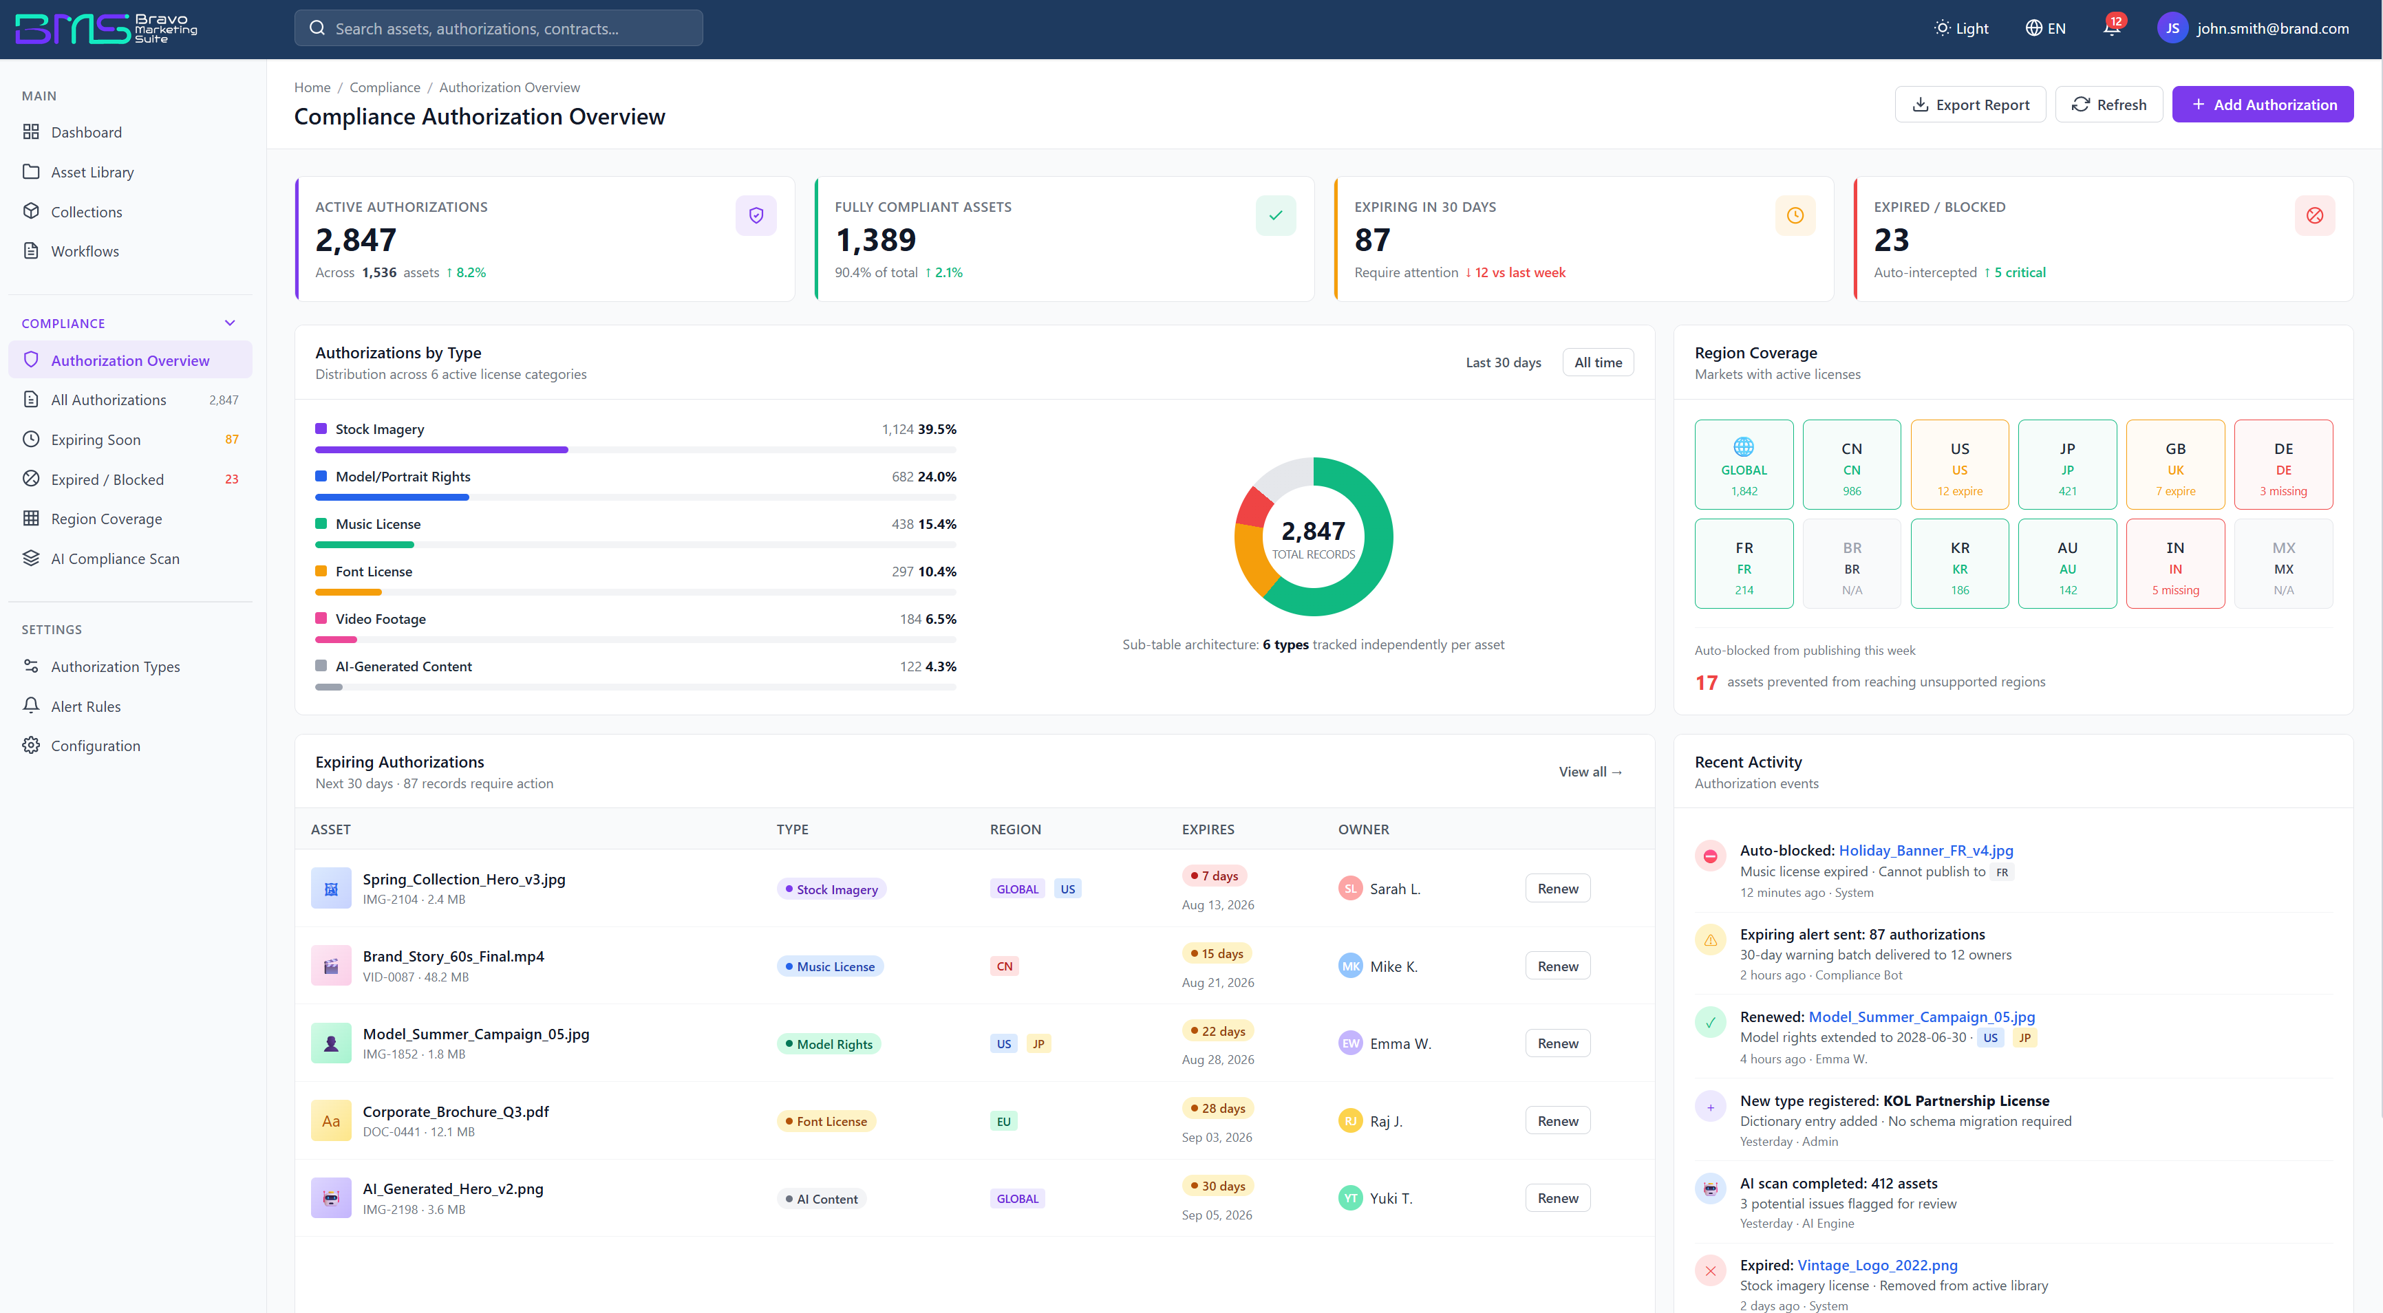Click the clock icon in Expiring in 30 Days card
The image size is (2383, 1313).
(x=1795, y=215)
